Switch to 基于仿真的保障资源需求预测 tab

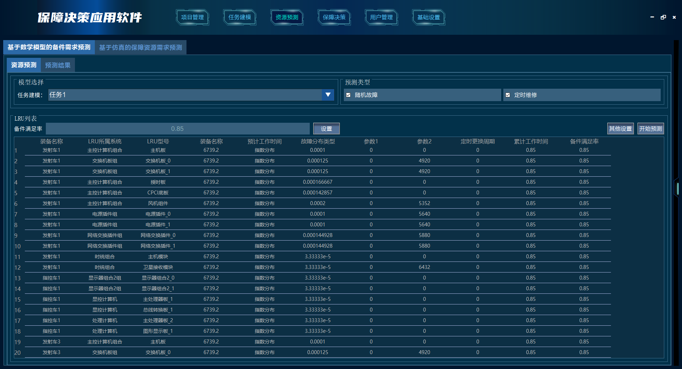point(140,48)
